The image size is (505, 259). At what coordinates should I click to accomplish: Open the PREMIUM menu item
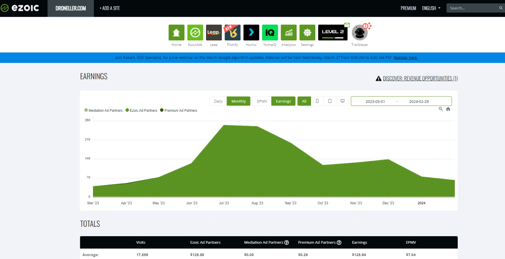pyautogui.click(x=408, y=8)
